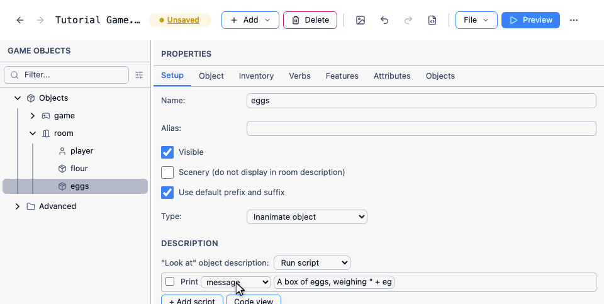Click the undo arrow icon

click(384, 20)
